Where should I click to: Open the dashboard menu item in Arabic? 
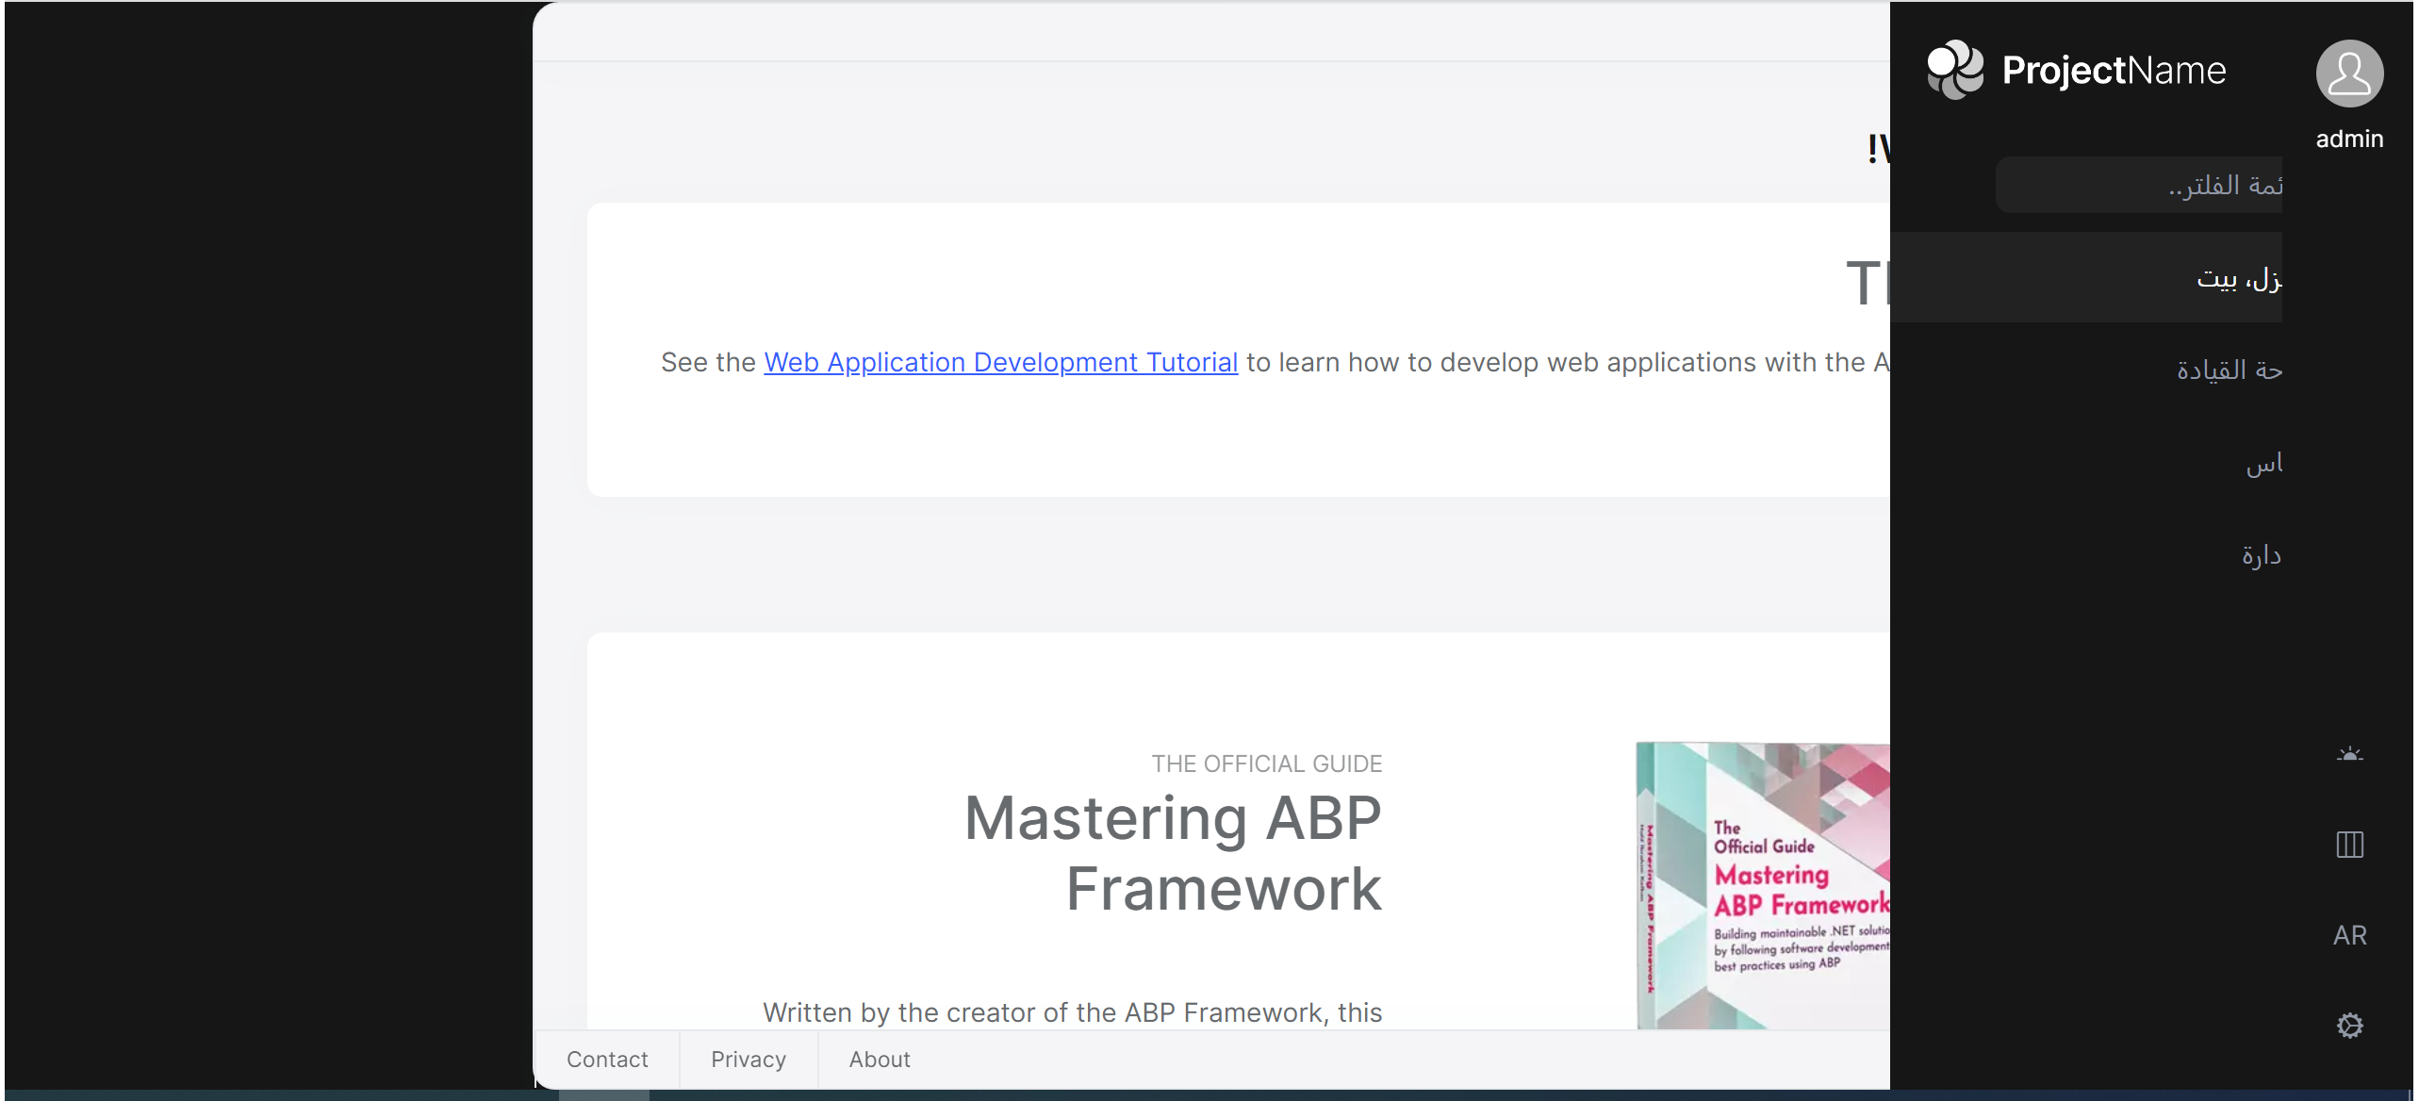[x=2229, y=370]
